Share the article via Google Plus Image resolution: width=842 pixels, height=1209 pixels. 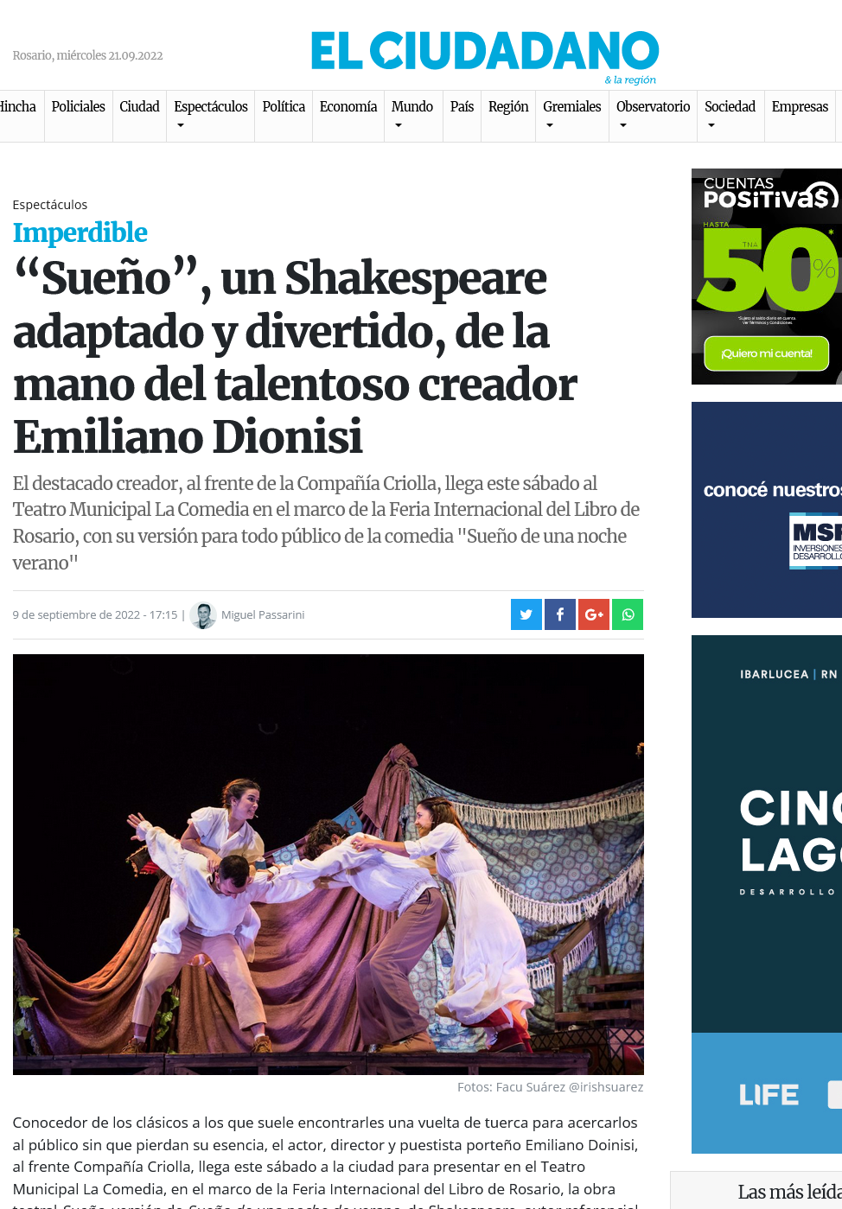(x=593, y=614)
